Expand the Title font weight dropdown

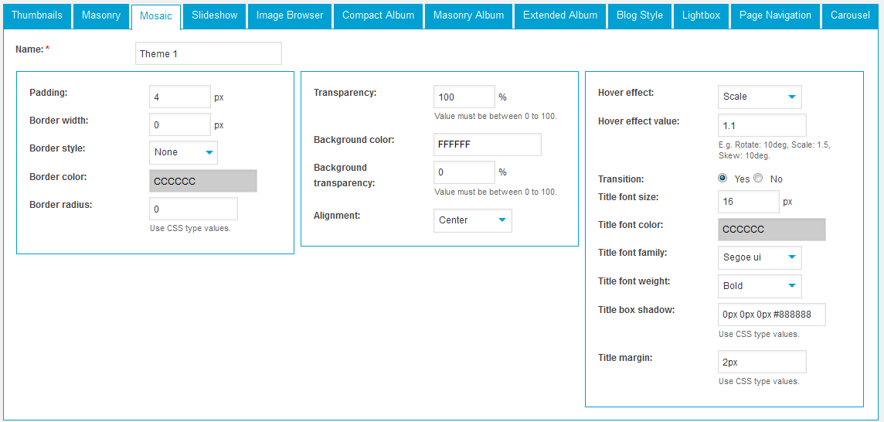760,286
